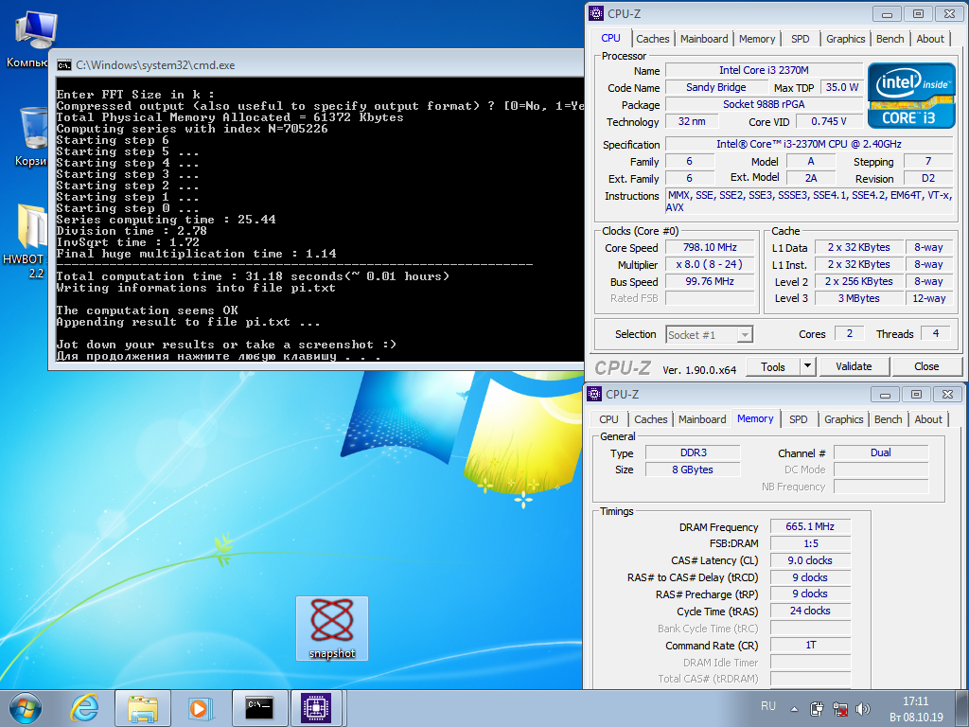The image size is (969, 727).
Task: Click the Level 3 cache value 3 MBytes
Action: [x=859, y=298]
